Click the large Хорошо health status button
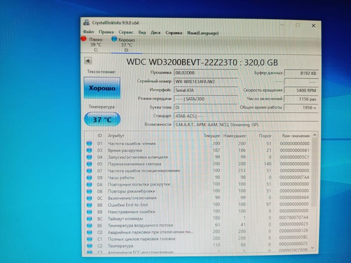 pos(102,88)
